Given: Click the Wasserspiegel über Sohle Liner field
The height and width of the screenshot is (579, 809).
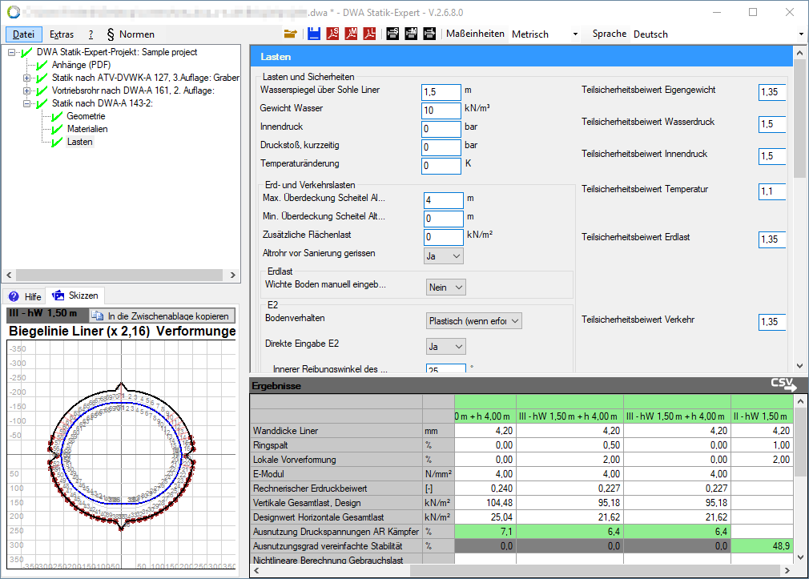Looking at the screenshot, I should (441, 92).
